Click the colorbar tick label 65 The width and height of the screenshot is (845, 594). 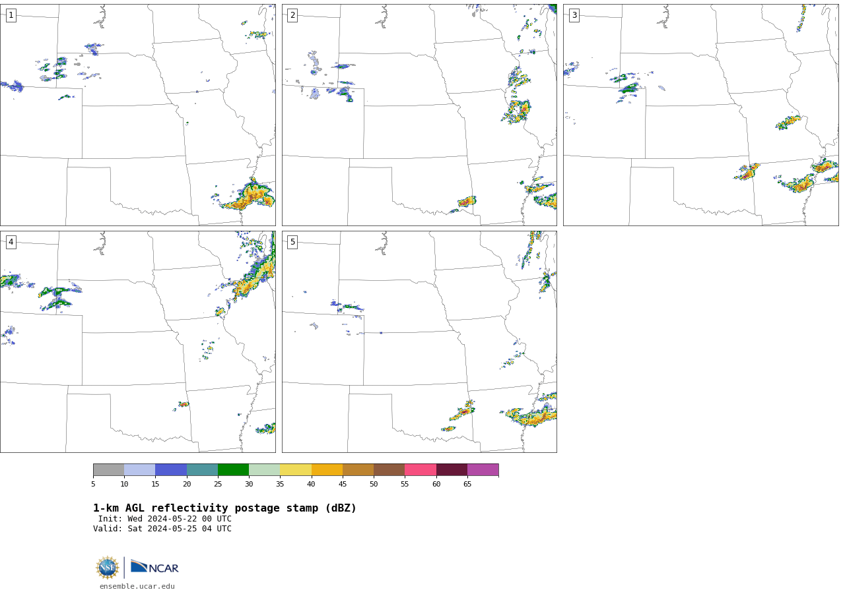[x=467, y=485]
